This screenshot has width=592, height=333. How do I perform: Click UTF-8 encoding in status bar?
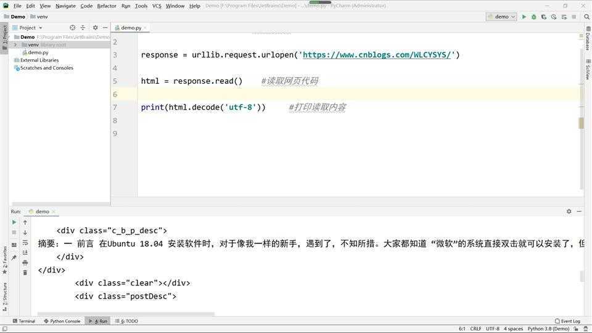point(492,329)
